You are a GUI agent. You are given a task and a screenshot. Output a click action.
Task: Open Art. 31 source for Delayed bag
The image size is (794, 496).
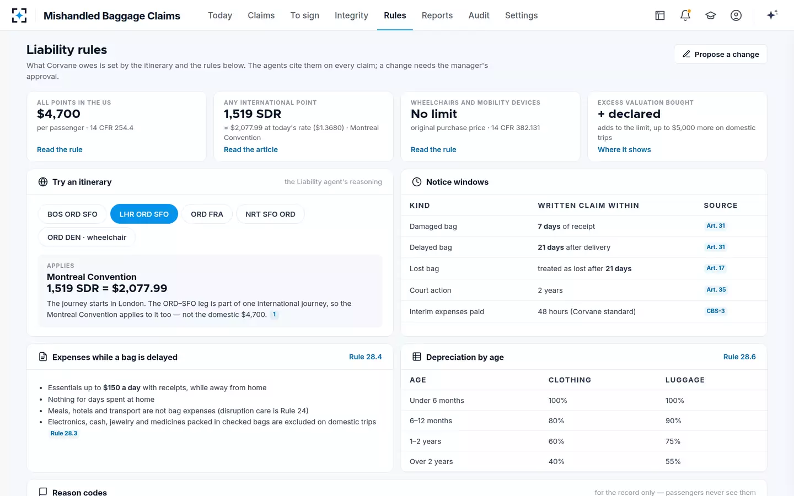coord(716,247)
